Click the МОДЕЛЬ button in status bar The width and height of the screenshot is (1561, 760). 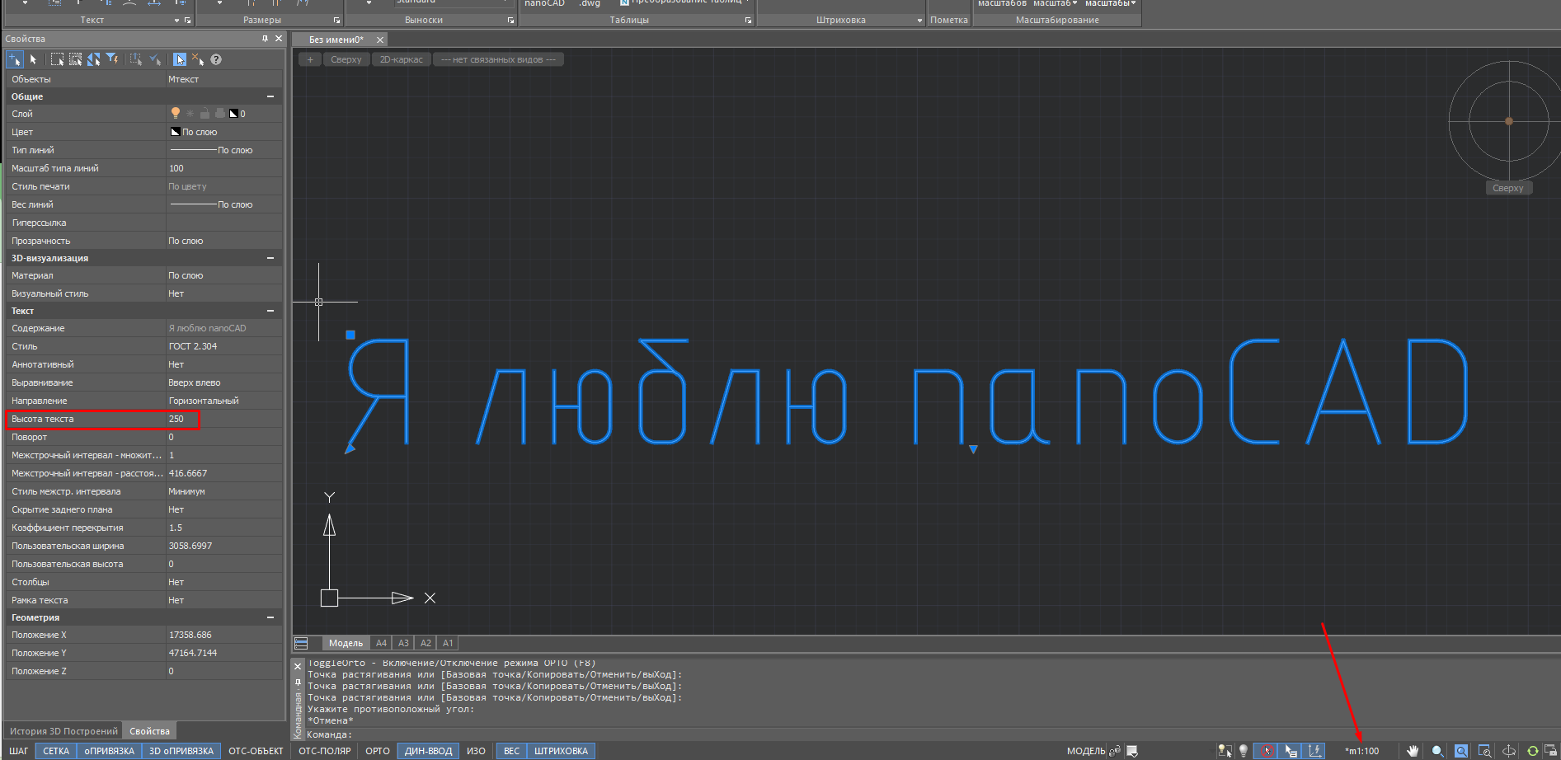click(x=1086, y=751)
